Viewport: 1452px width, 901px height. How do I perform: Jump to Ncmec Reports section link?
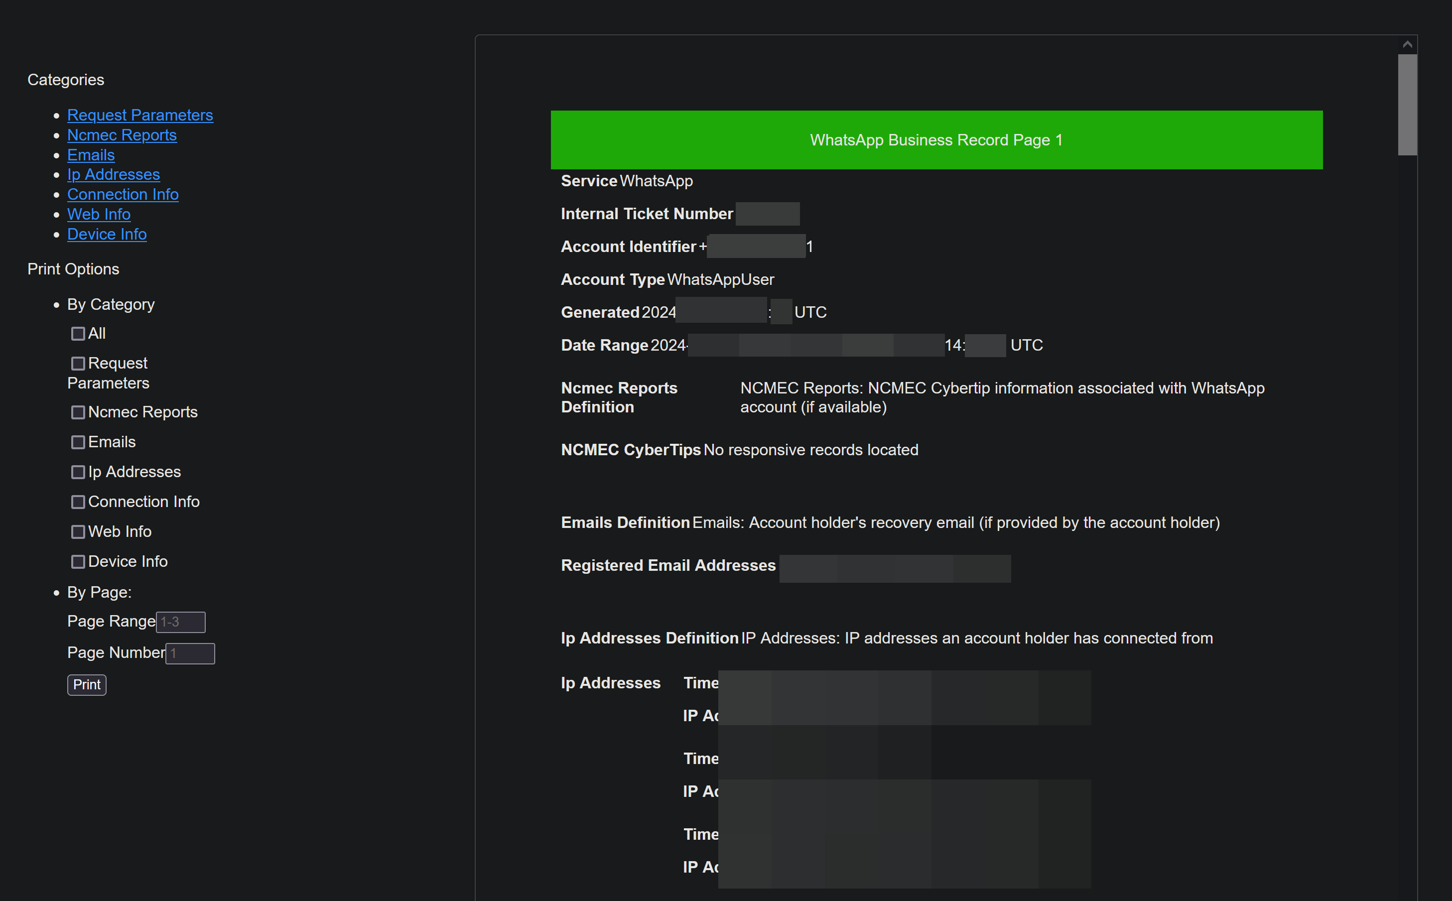[122, 134]
